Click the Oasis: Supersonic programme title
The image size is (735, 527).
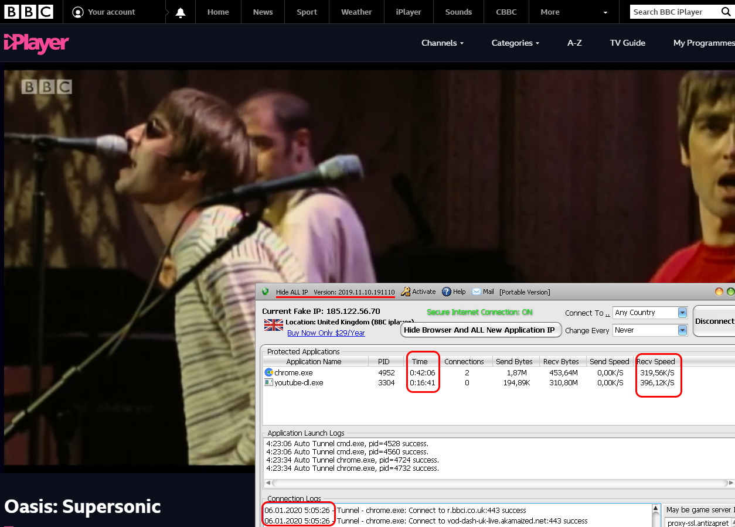[83, 506]
